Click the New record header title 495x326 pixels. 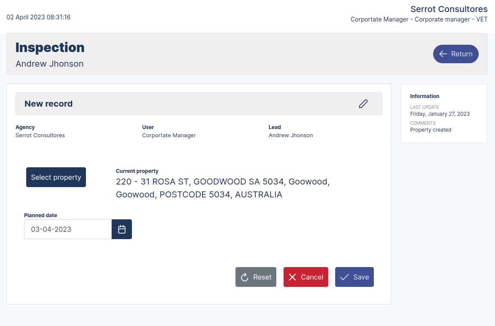click(x=49, y=104)
